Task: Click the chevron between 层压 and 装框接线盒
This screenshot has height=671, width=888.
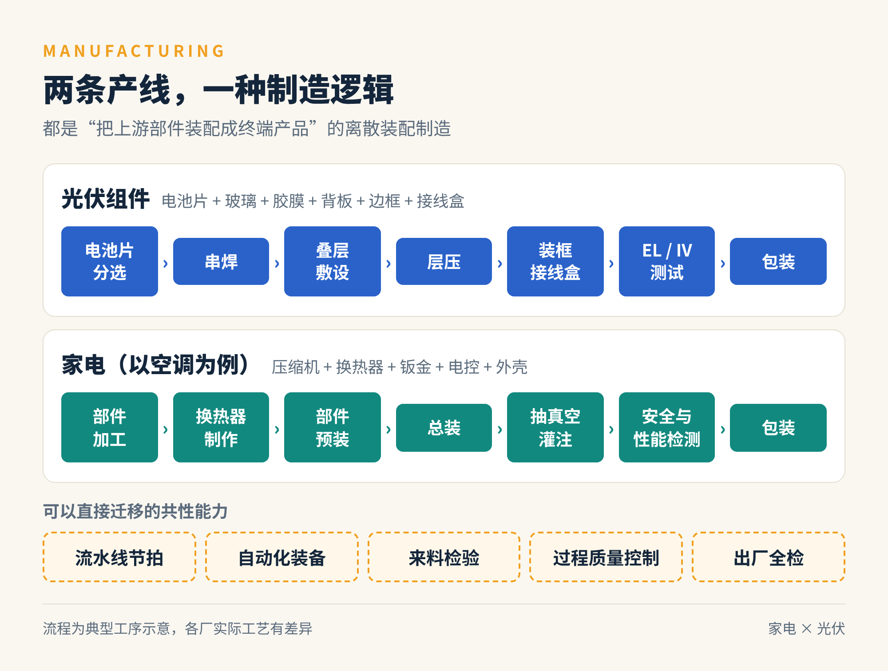Action: click(500, 264)
